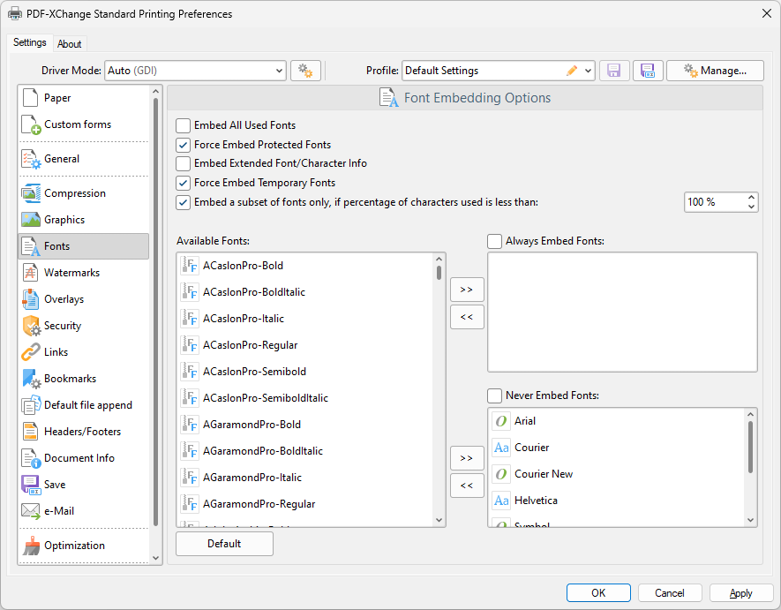Increase the subset percentage spinner value
Viewport: 781px width, 610px height.
751,198
